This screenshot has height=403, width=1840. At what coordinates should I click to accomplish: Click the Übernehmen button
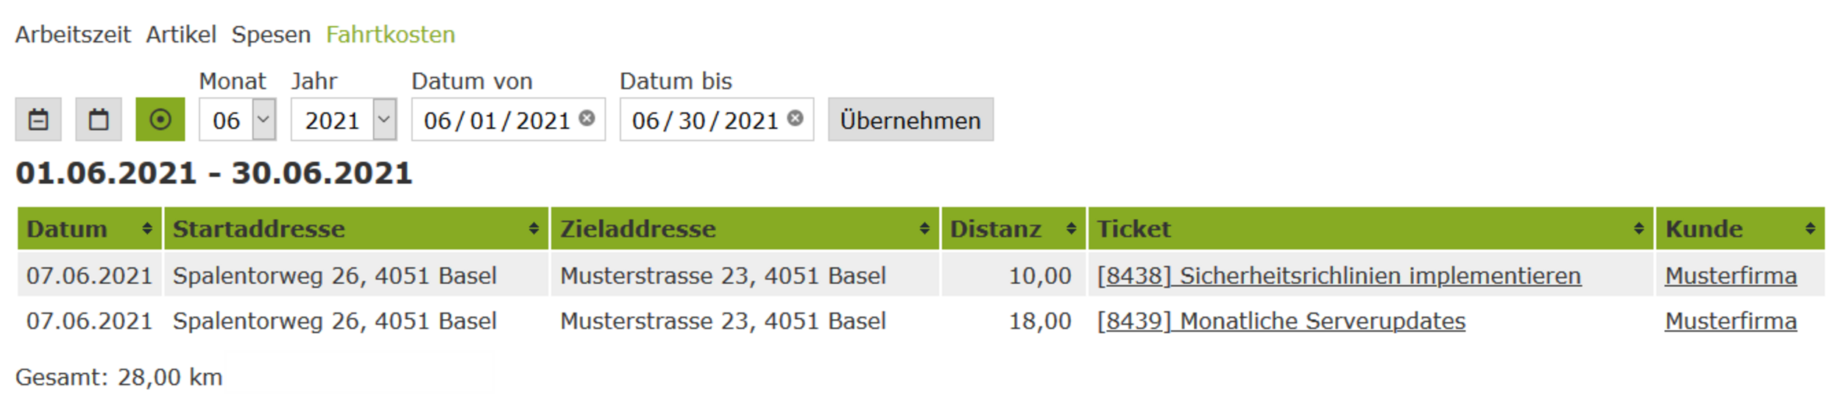[910, 119]
